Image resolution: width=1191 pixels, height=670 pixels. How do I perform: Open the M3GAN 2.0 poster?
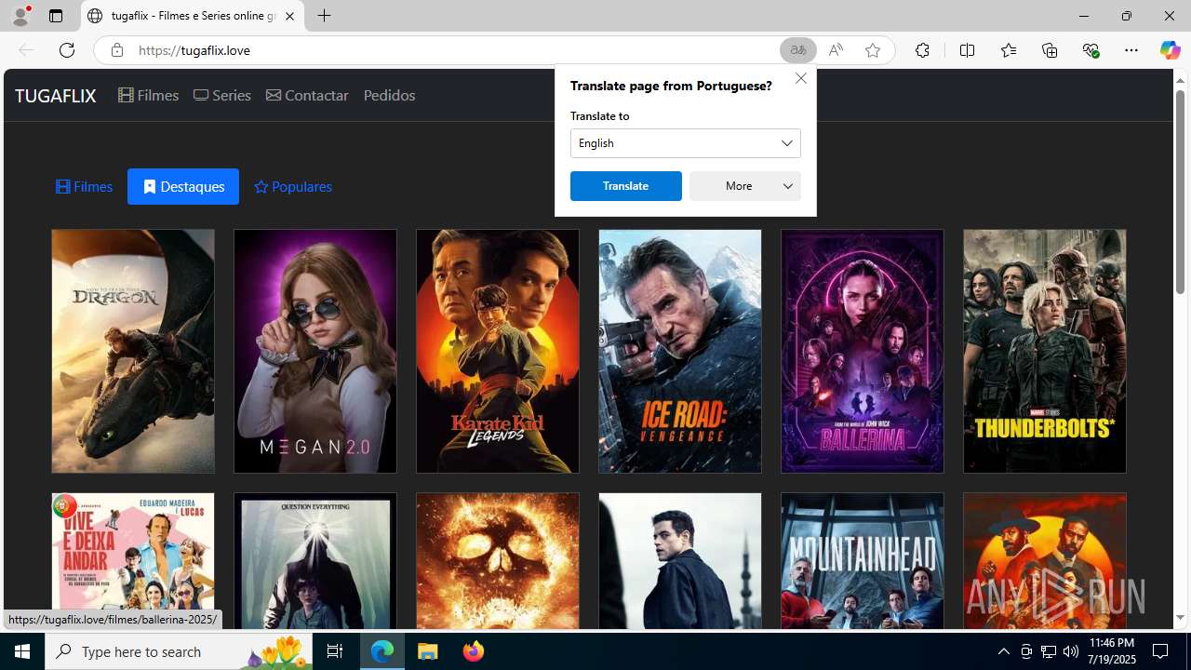[x=315, y=352]
